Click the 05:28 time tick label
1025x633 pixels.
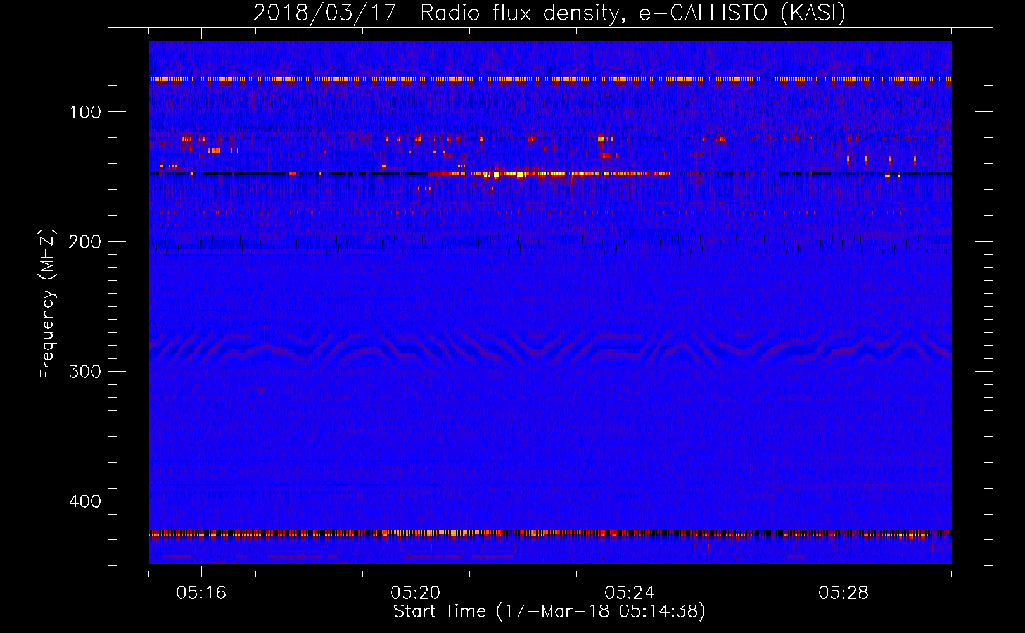pyautogui.click(x=844, y=592)
